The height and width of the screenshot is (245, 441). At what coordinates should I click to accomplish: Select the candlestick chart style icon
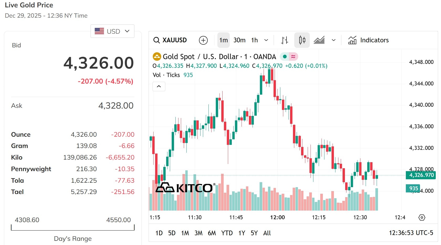(x=302, y=40)
